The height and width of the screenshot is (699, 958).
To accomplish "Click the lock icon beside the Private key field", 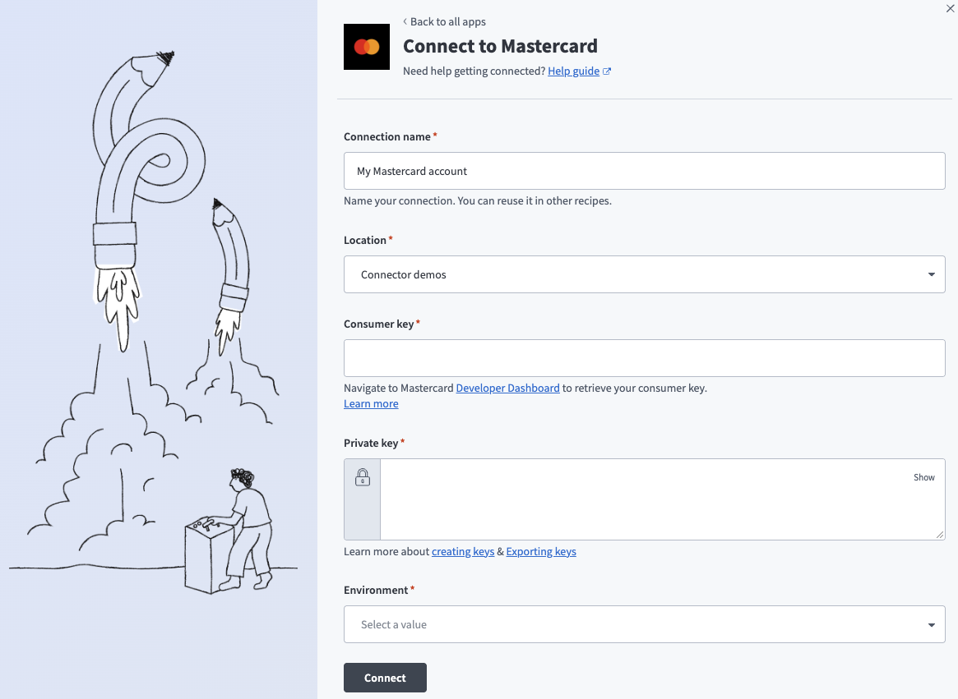I will click(x=362, y=477).
